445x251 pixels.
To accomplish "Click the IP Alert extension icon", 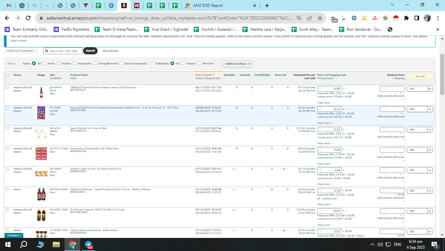I will click(375, 18).
